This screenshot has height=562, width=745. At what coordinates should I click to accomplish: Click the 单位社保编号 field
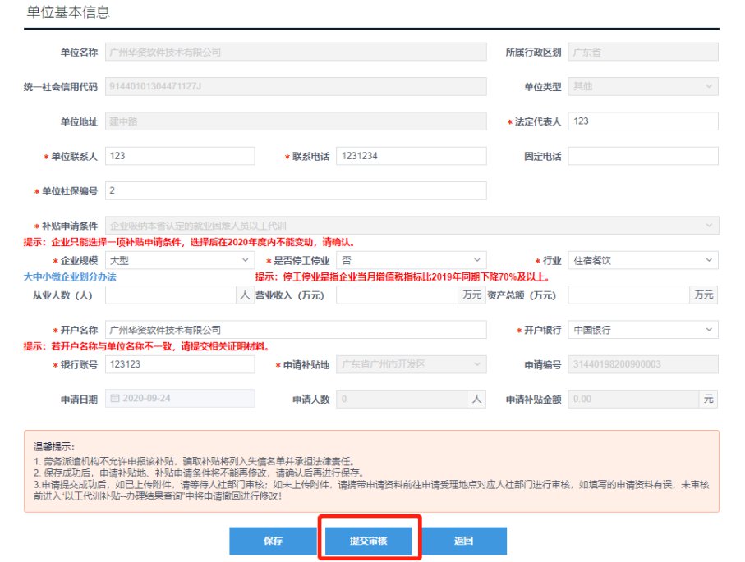tap(296, 190)
